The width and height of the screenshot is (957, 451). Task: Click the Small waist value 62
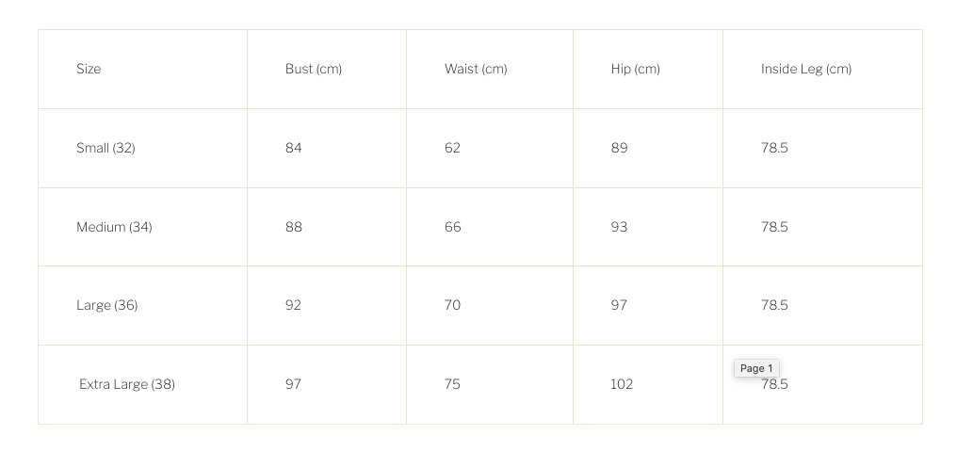452,148
